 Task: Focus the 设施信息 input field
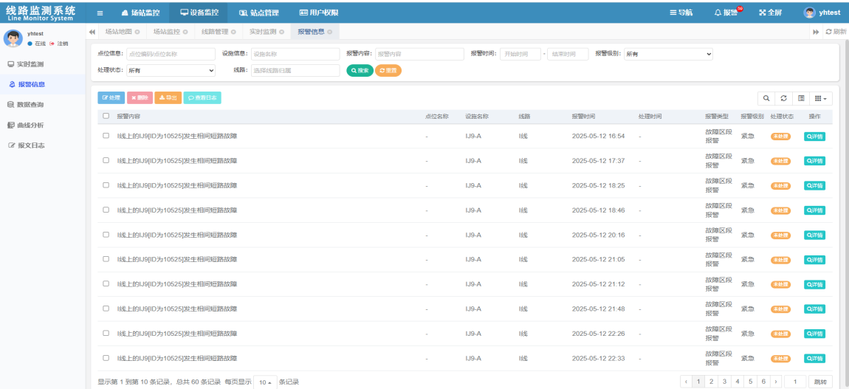click(x=295, y=54)
